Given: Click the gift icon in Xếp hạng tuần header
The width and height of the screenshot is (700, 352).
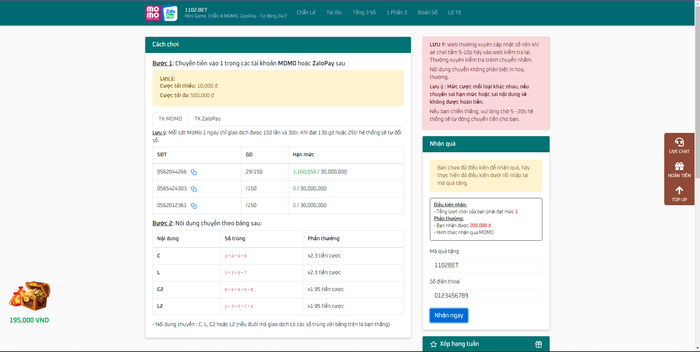Looking at the screenshot, I should point(539,344).
